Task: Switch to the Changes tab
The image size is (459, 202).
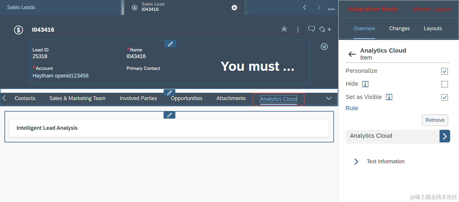Action: pos(399,28)
